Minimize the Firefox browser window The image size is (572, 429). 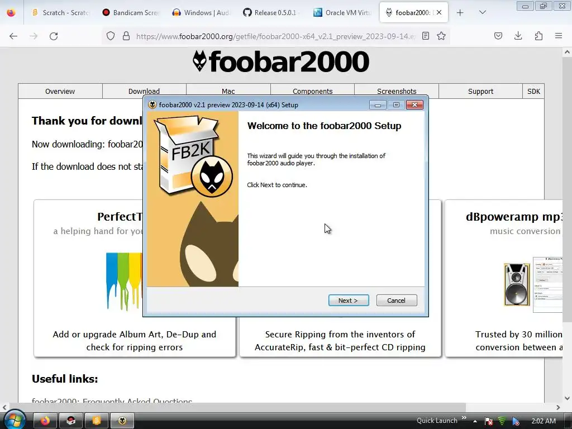tap(525, 6)
